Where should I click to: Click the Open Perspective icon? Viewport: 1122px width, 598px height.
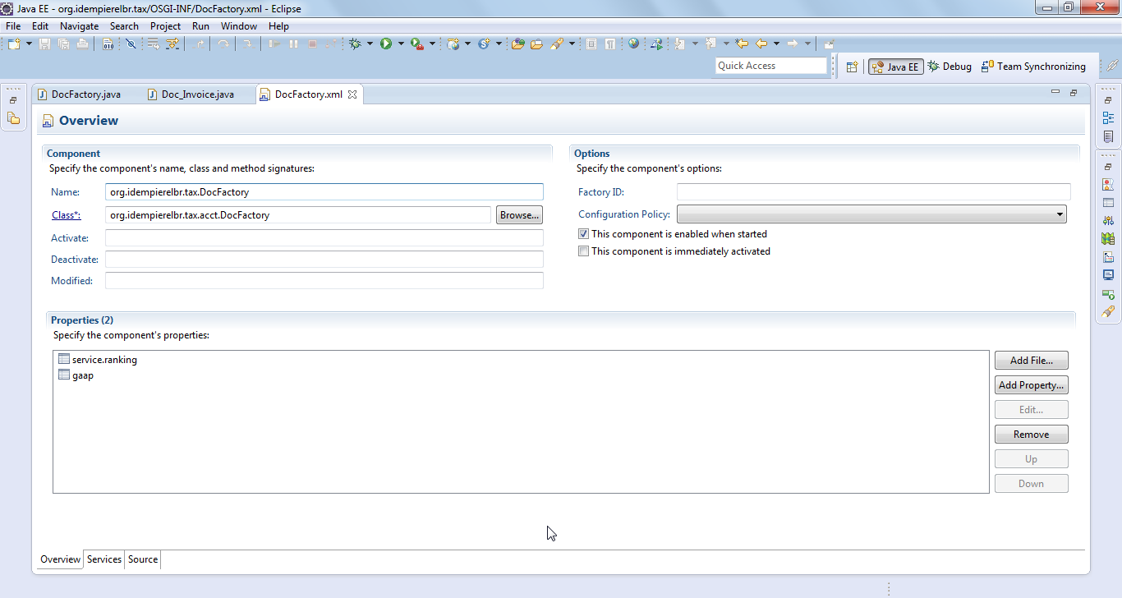[852, 67]
